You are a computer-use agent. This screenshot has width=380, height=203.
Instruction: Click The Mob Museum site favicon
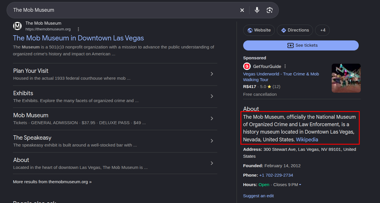[x=18, y=26]
